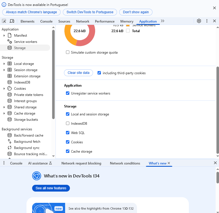This screenshot has width=219, height=213.
Task: Click the Bounce tracking mitigations icon
Action: pyautogui.click(x=10, y=154)
